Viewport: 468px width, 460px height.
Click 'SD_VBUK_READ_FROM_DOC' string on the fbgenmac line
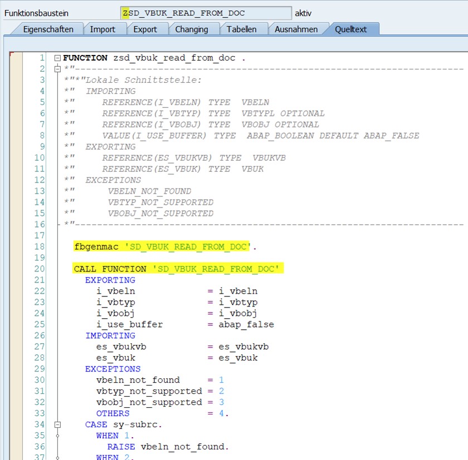click(188, 246)
